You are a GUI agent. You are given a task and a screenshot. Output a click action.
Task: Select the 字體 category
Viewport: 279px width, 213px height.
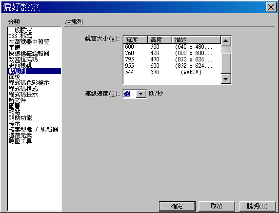coord(14,48)
